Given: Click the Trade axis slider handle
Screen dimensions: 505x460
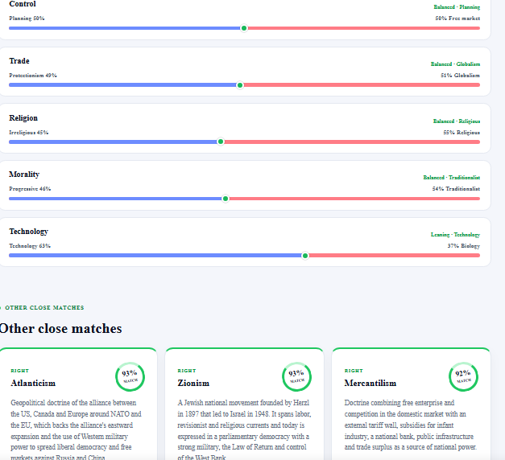Looking at the screenshot, I should pyautogui.click(x=240, y=85).
